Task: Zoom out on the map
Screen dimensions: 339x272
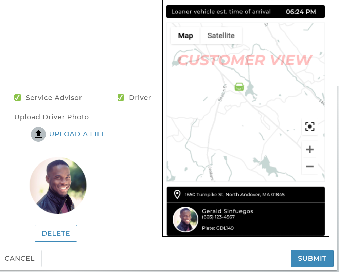Action: coord(309,167)
